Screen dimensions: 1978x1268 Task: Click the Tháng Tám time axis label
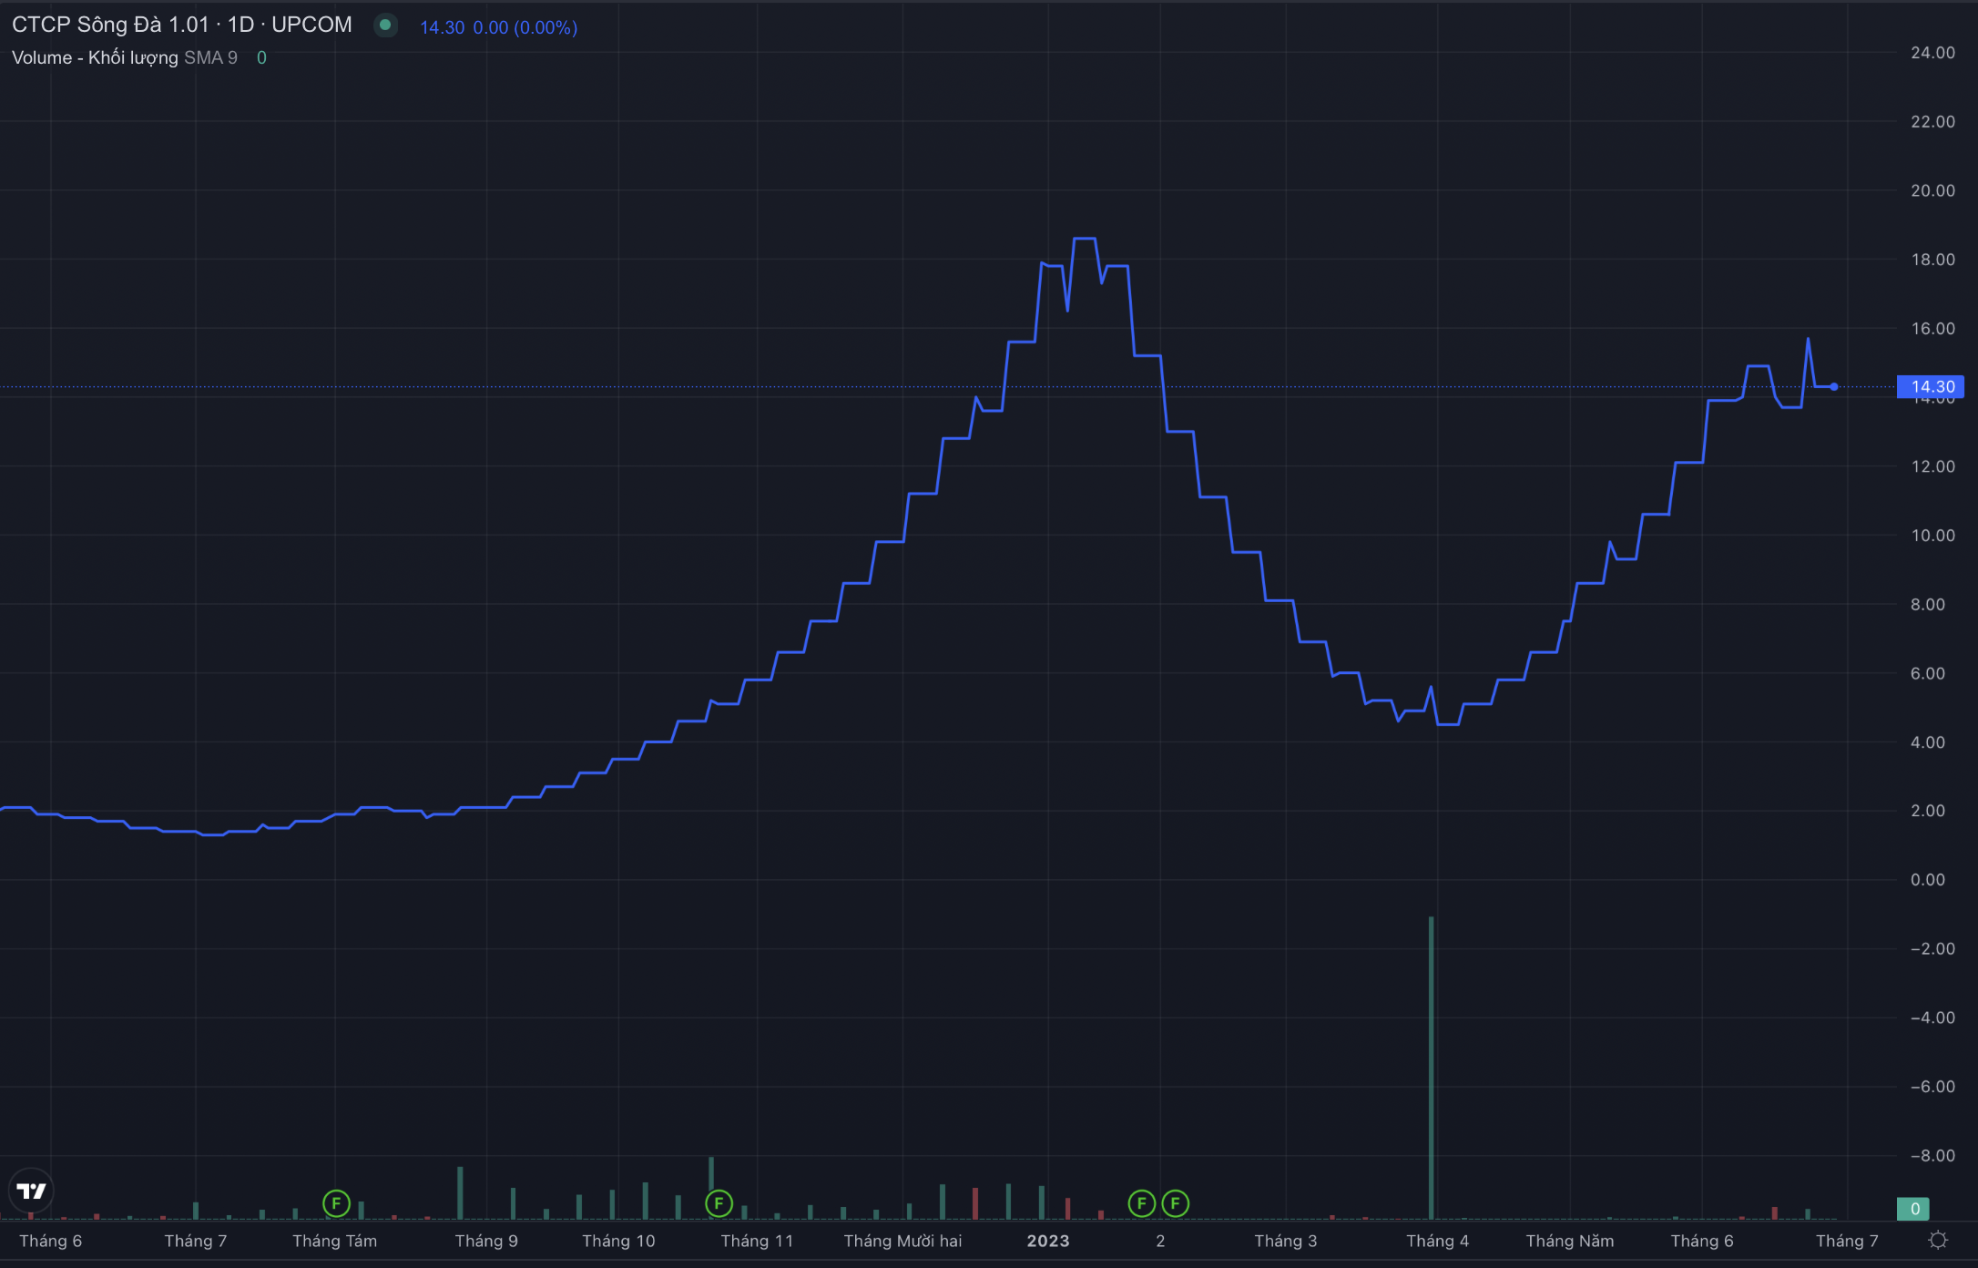click(334, 1241)
